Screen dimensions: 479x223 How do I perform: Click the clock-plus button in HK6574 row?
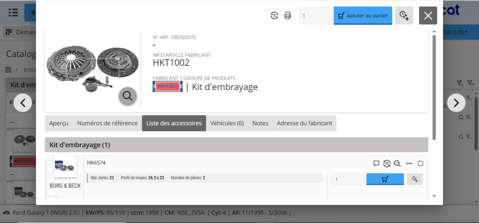click(414, 179)
